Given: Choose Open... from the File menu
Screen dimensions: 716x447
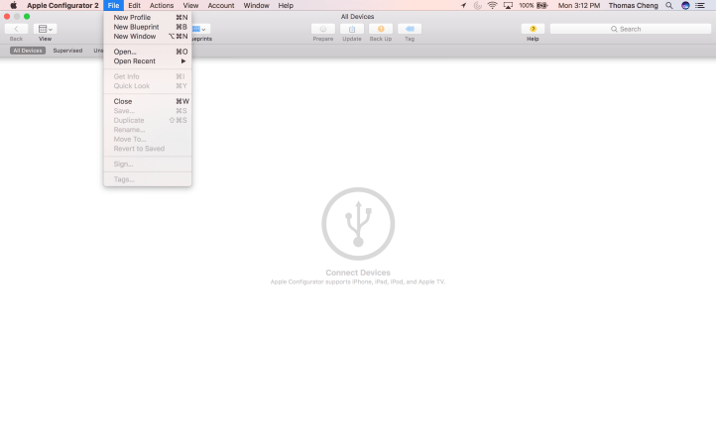Looking at the screenshot, I should pos(148,52).
